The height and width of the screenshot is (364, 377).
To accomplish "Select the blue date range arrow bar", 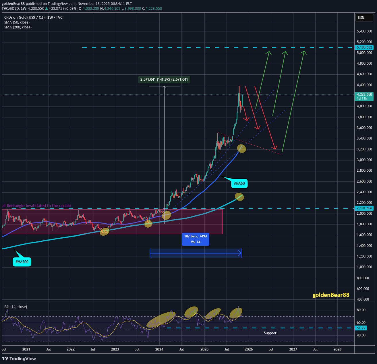I will click(x=196, y=253).
